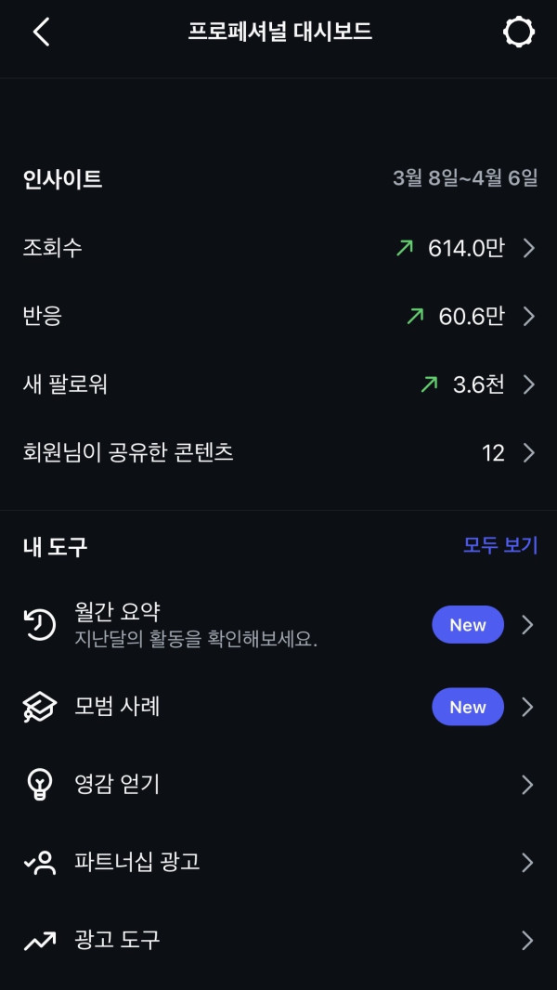This screenshot has width=557, height=990.
Task: Expand the 광고 도구 row chevron
Action: click(x=527, y=941)
